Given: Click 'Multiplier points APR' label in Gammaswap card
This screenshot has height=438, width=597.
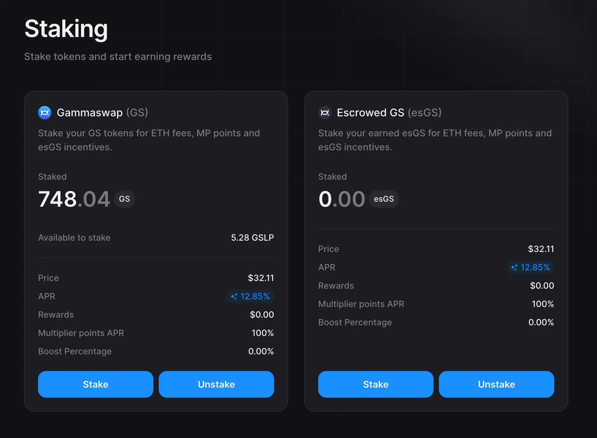Looking at the screenshot, I should pos(81,333).
